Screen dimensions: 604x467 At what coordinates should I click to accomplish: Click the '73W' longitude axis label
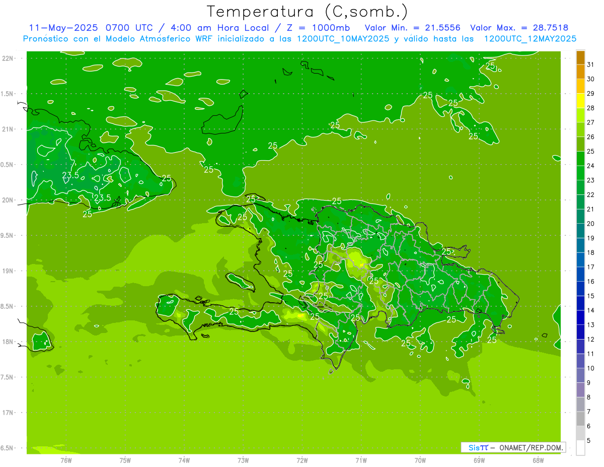coord(243,460)
